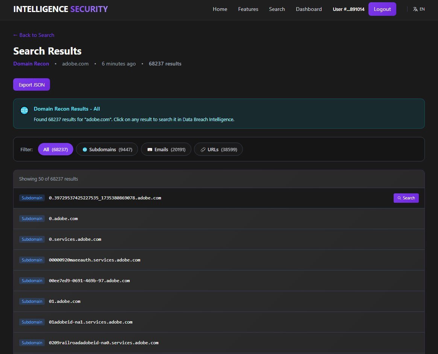
Task: Click User #...891014 label
Action: (x=349, y=9)
